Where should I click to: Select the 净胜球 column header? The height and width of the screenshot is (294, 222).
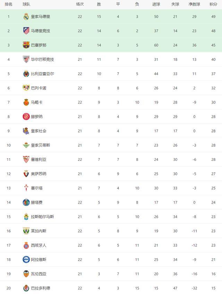coord(194,4)
